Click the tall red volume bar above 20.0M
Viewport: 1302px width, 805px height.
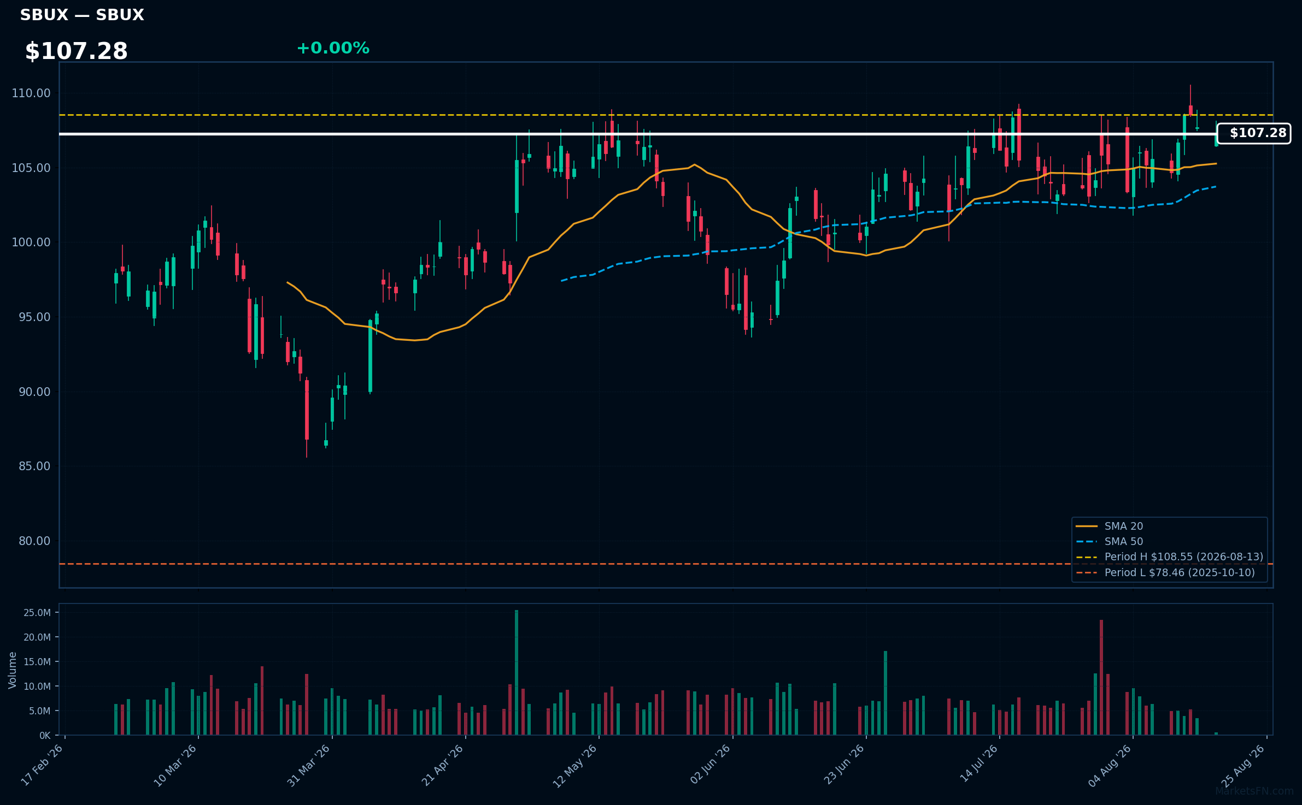coord(1101,677)
